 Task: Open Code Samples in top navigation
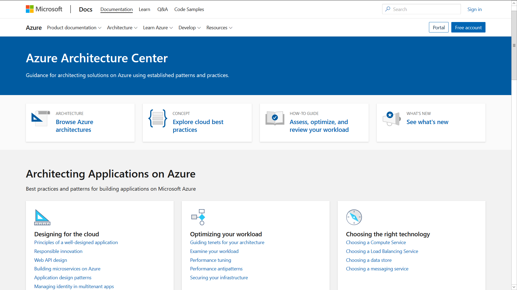pyautogui.click(x=189, y=9)
